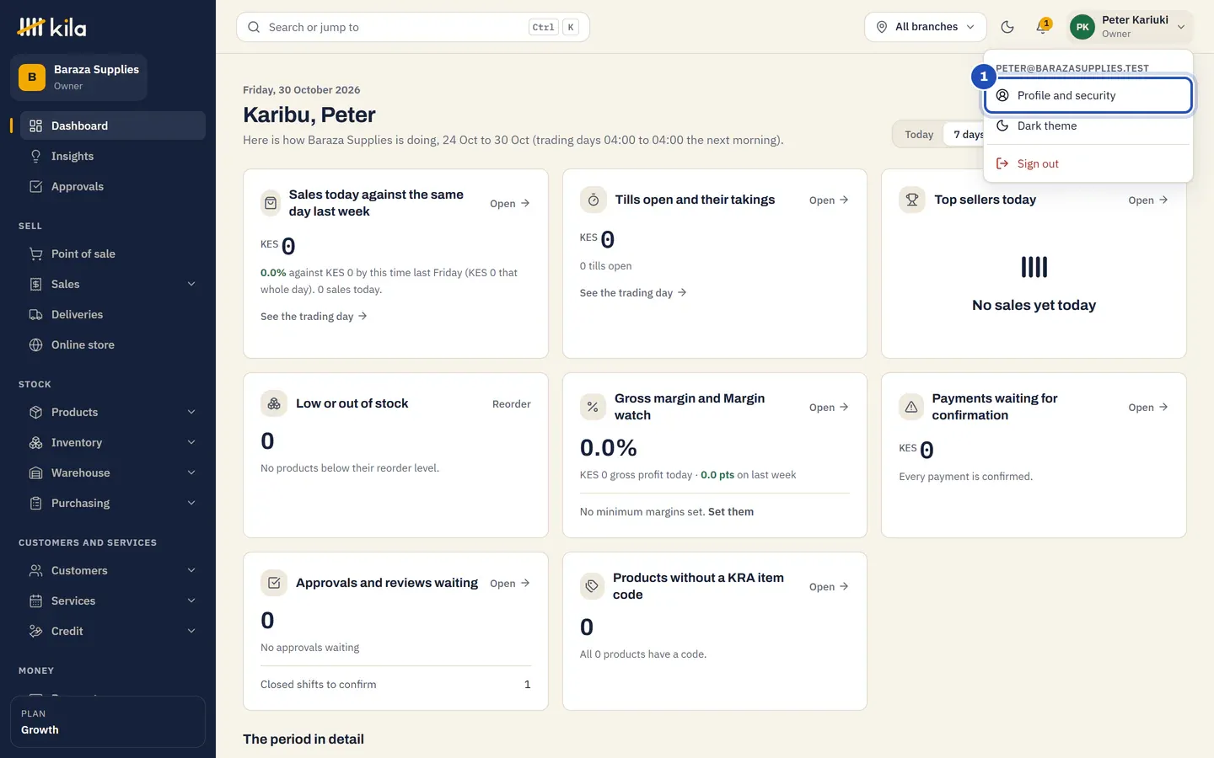Viewport: 1214px width, 758px height.
Task: Expand the Customers submenu chevron
Action: (x=191, y=571)
